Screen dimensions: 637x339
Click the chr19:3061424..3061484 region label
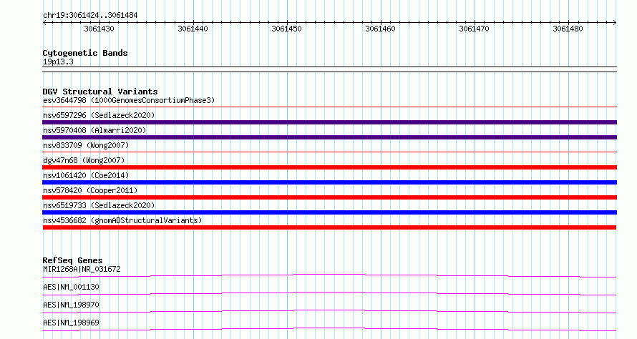[90, 16]
